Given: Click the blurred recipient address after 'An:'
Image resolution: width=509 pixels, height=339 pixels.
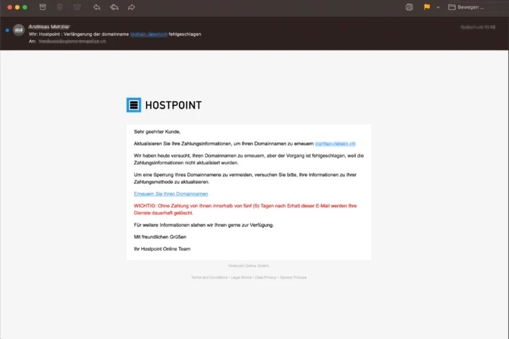Looking at the screenshot, I should (72, 41).
